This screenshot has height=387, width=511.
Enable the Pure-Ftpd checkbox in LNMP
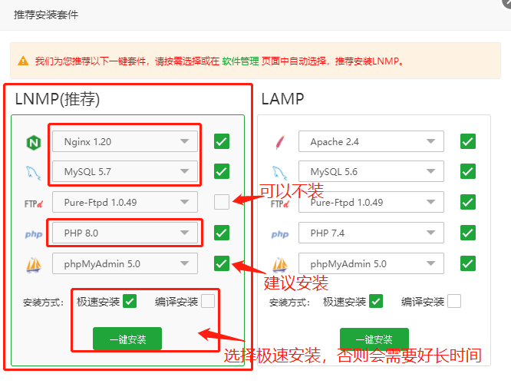222,202
